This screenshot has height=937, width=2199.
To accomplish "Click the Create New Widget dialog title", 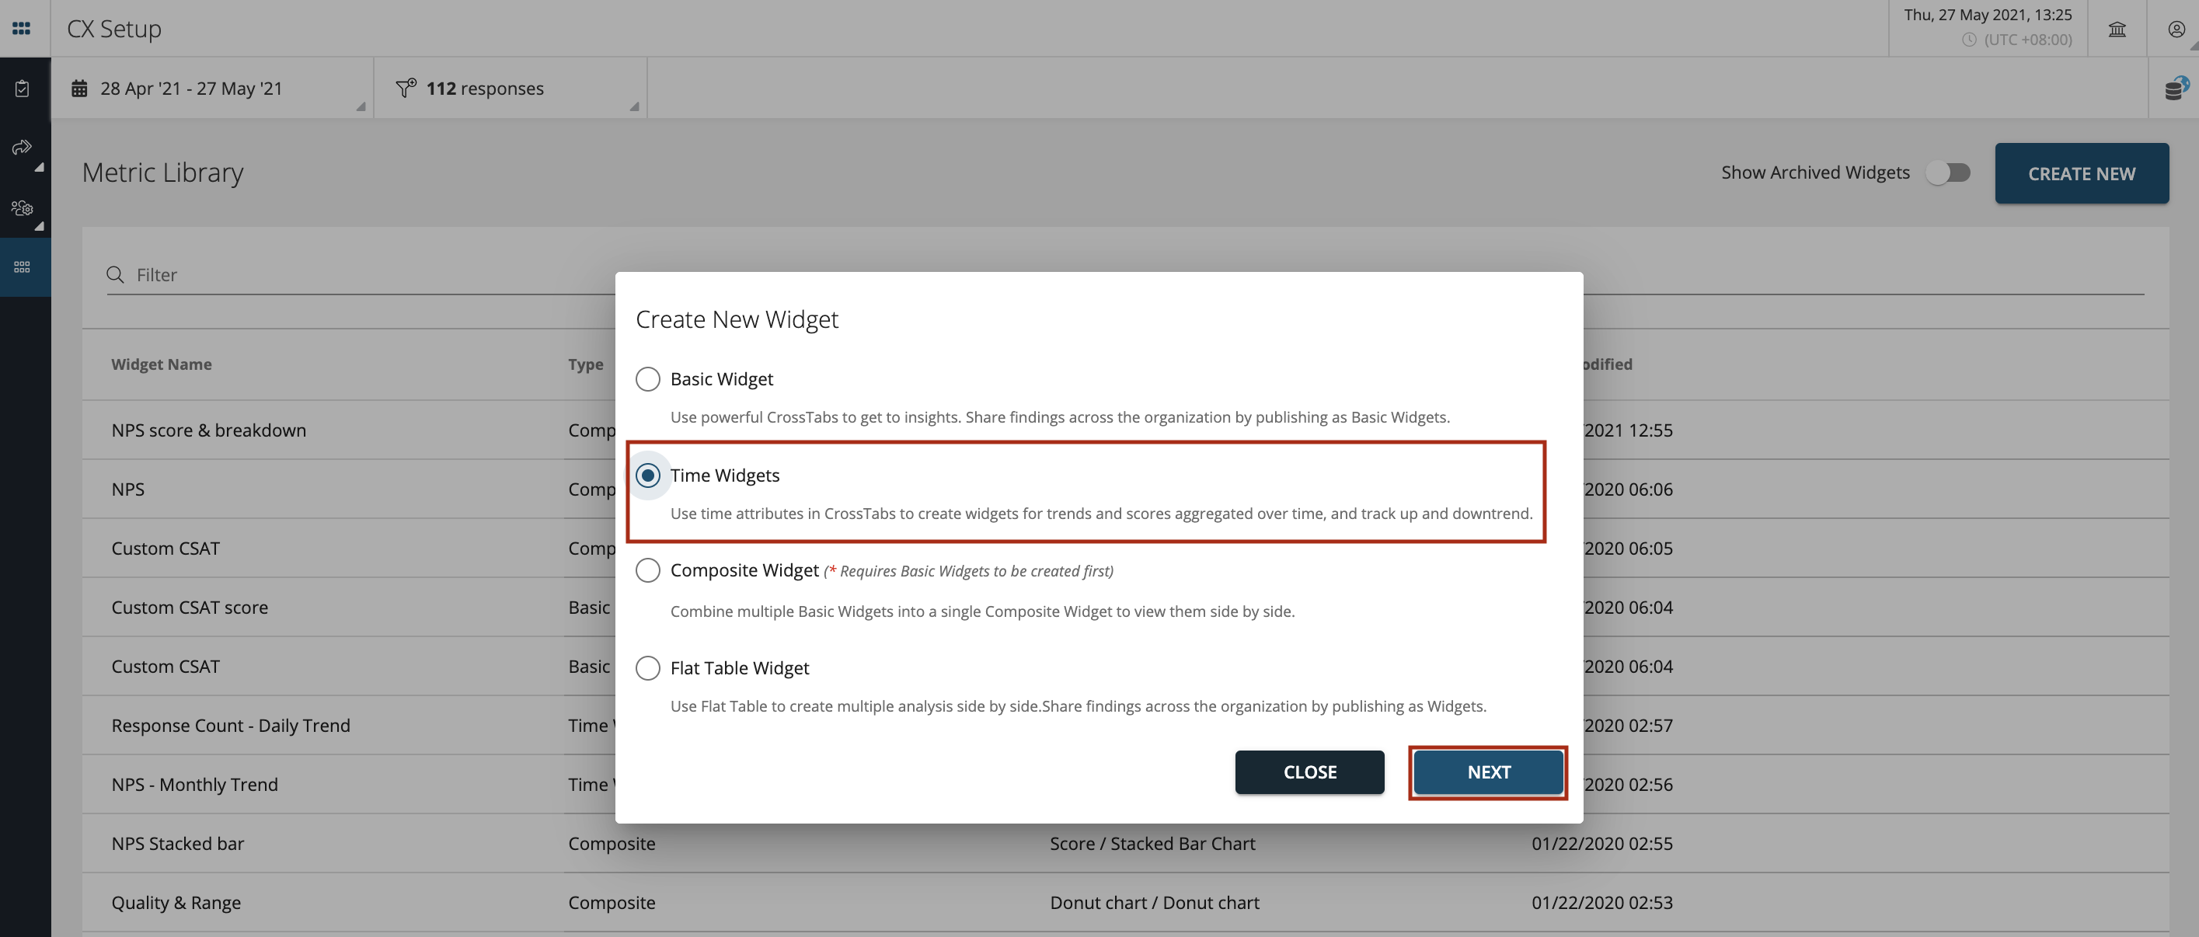I will coord(737,319).
